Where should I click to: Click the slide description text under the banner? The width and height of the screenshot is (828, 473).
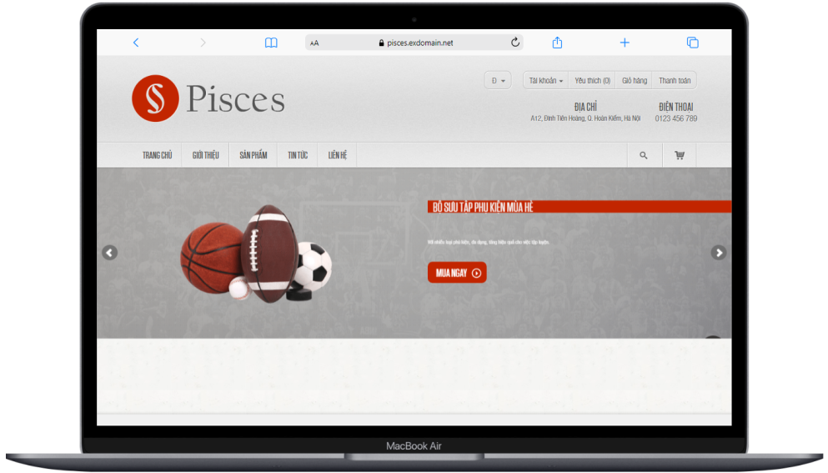(x=489, y=242)
